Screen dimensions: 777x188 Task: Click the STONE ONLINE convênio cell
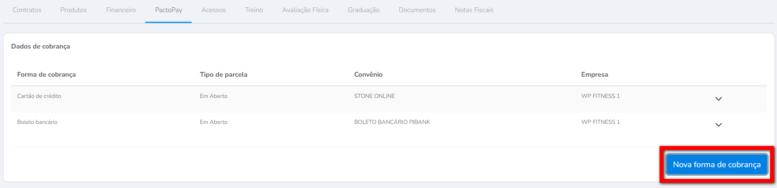[374, 96]
